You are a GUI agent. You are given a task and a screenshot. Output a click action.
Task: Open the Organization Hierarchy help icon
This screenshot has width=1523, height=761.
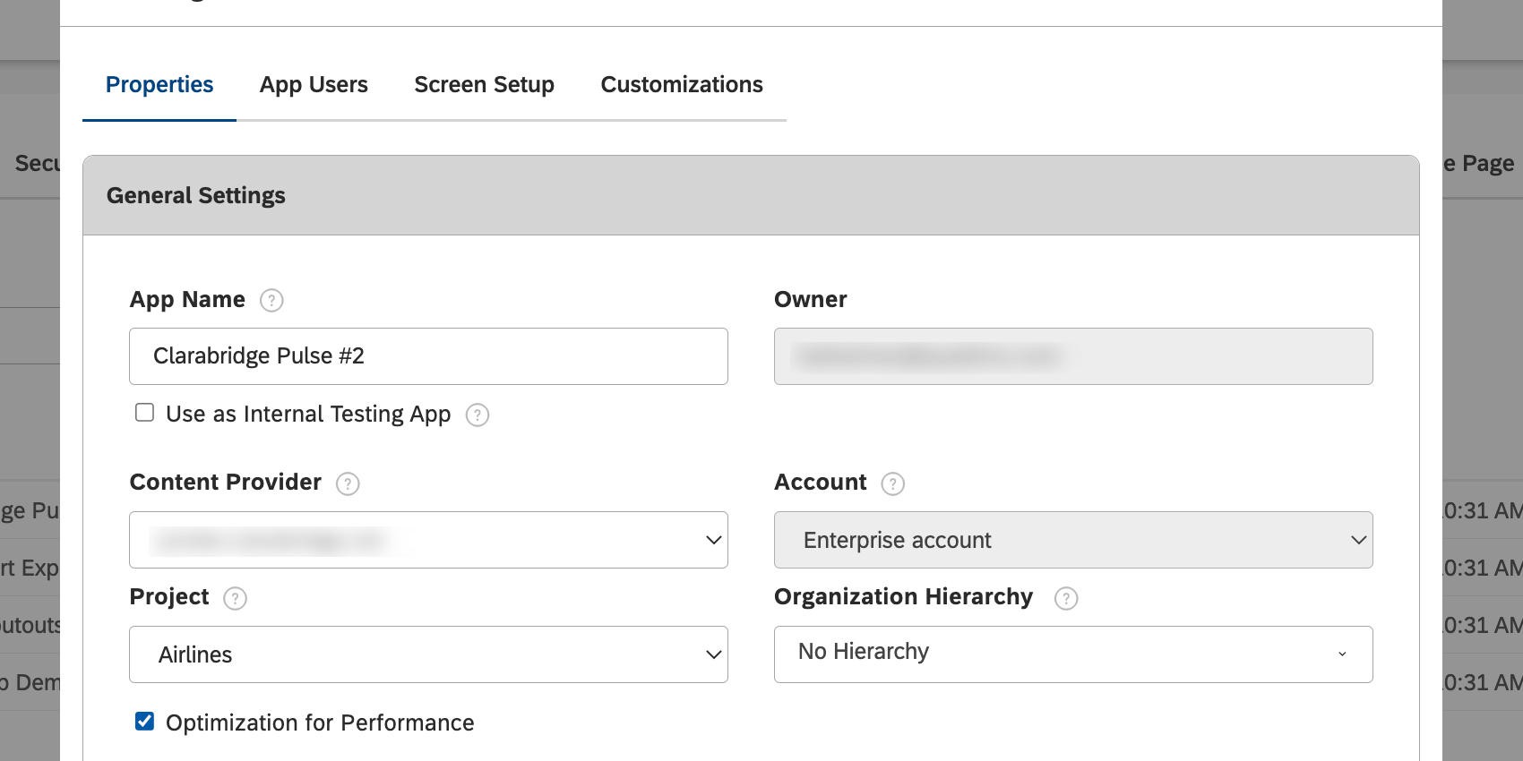tap(1066, 598)
